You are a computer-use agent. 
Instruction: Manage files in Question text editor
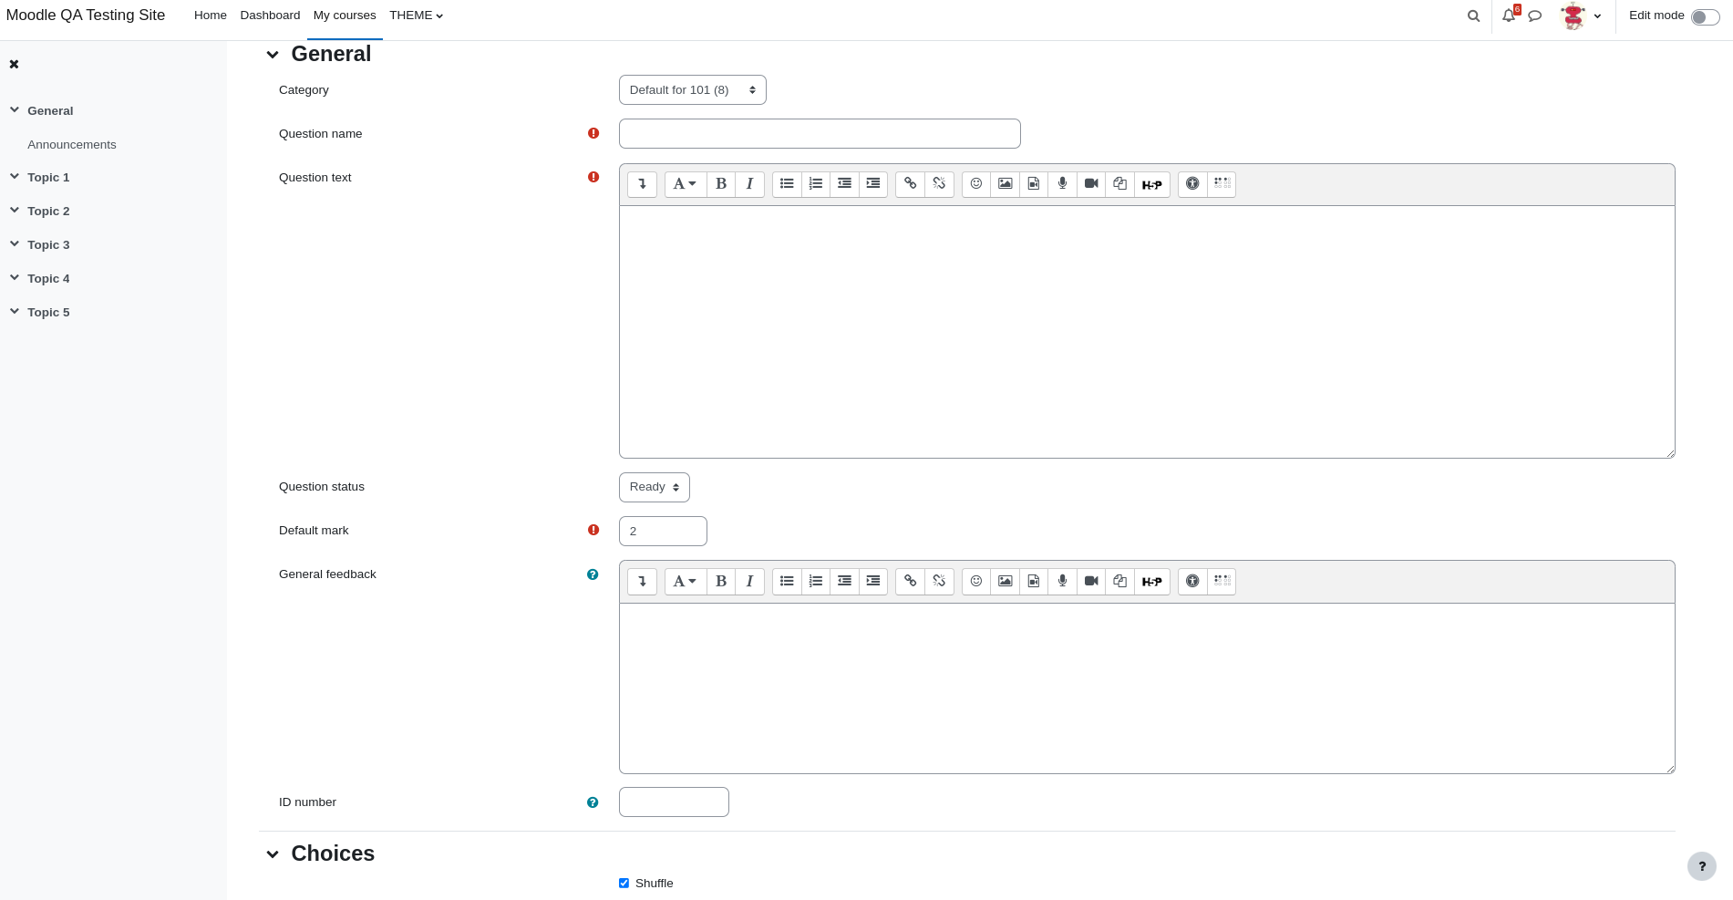click(x=1119, y=184)
